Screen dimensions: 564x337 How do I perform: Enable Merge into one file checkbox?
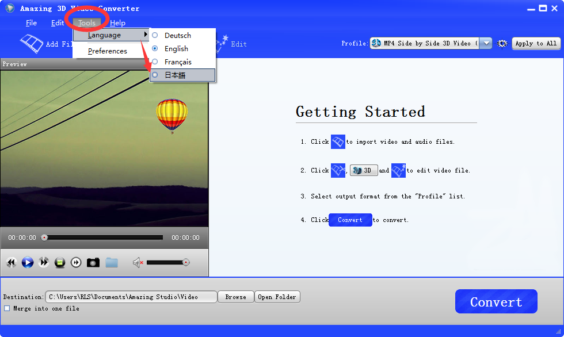[7, 309]
